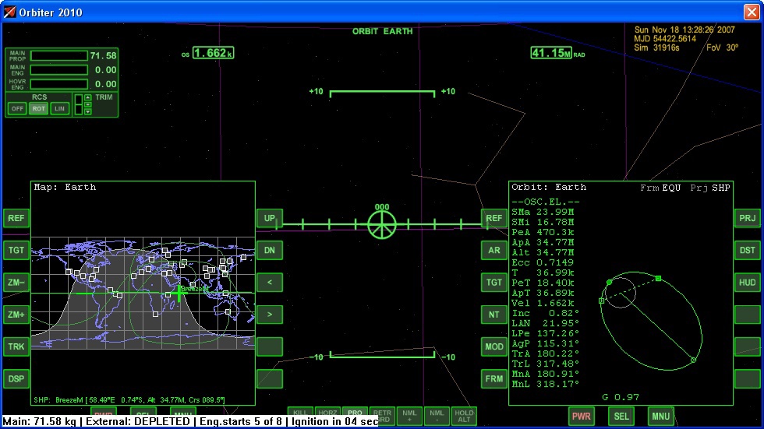The height and width of the screenshot is (429, 764).
Task: Enable NML+ orbit normal autopilot
Action: (x=409, y=417)
